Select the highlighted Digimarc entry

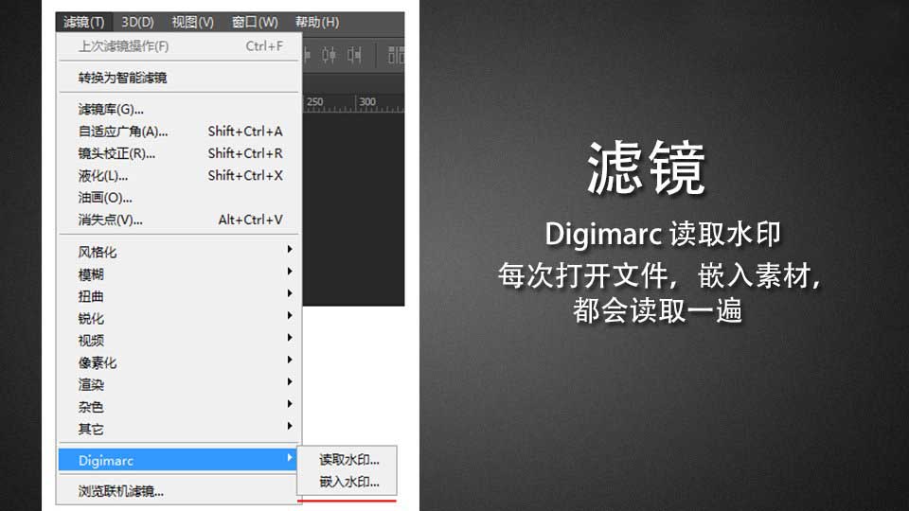[178, 460]
